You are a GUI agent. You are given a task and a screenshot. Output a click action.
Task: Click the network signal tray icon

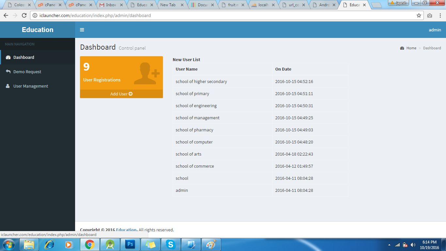[x=397, y=245]
